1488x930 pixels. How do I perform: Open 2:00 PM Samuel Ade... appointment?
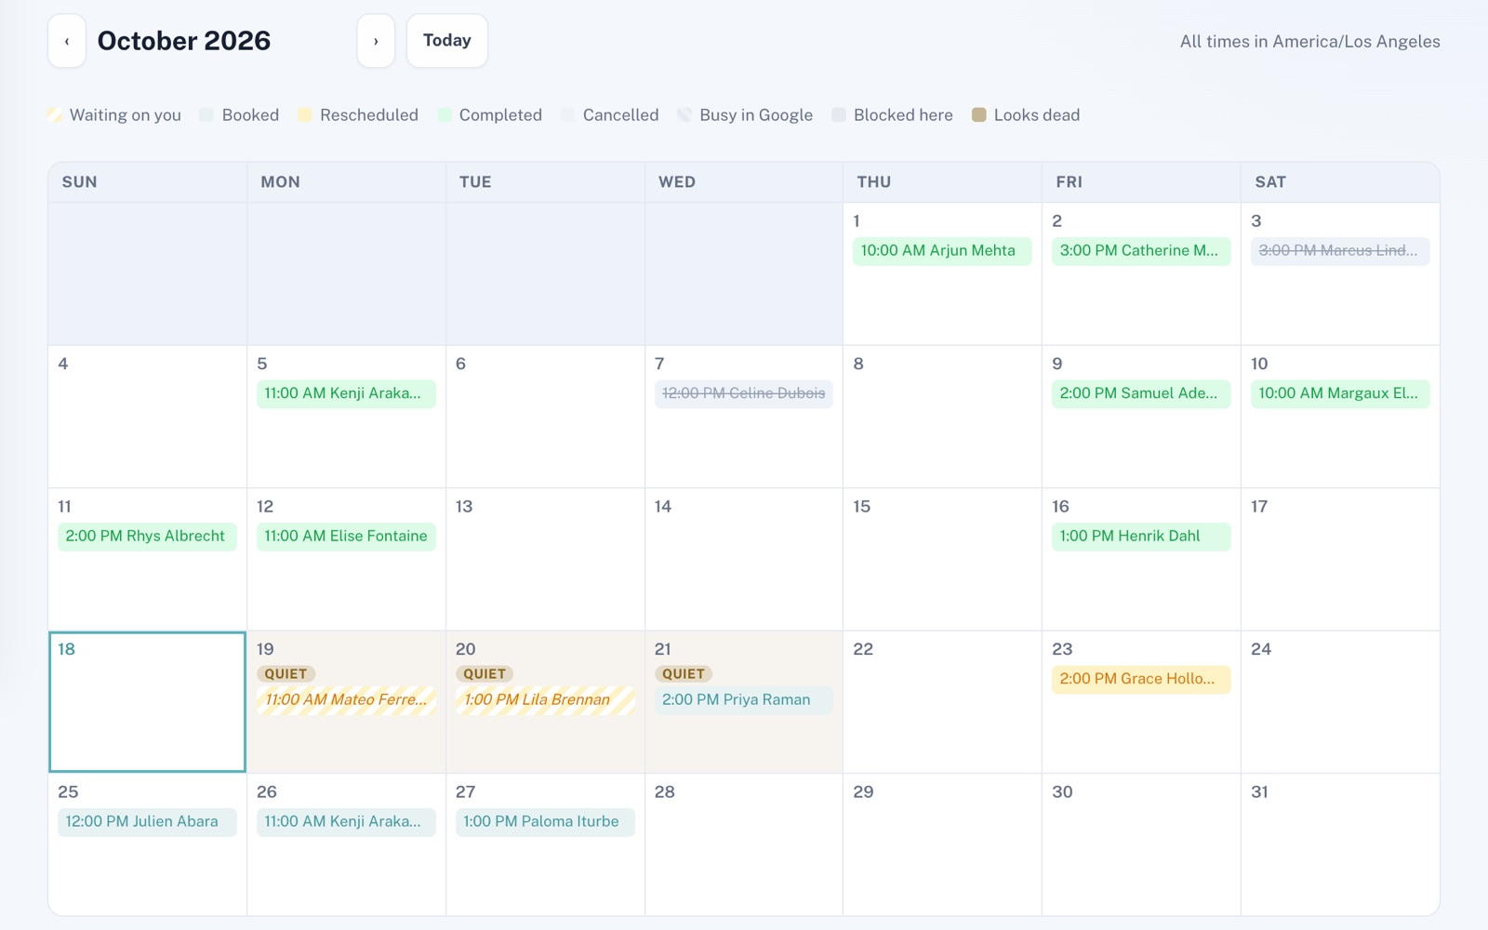1141,393
